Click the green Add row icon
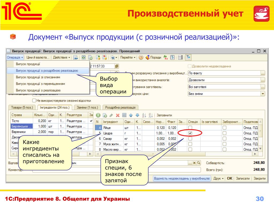The height and width of the screenshot is (206, 274). (x=98, y=115)
